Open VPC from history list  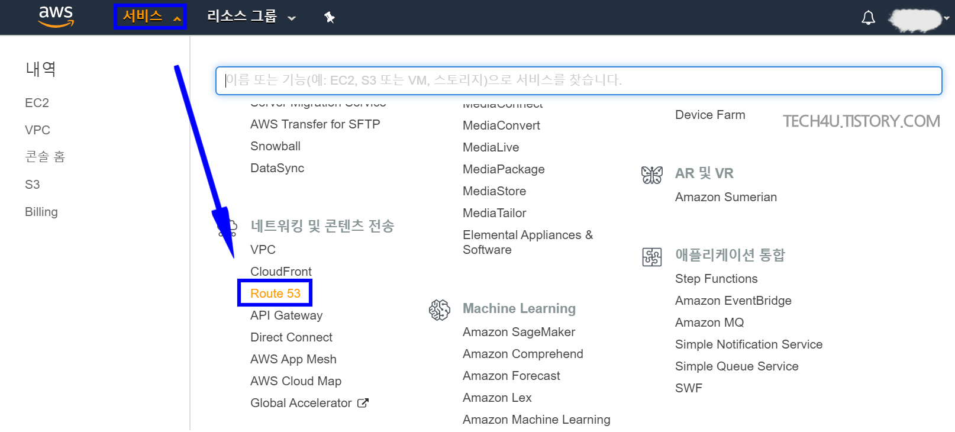pos(37,130)
